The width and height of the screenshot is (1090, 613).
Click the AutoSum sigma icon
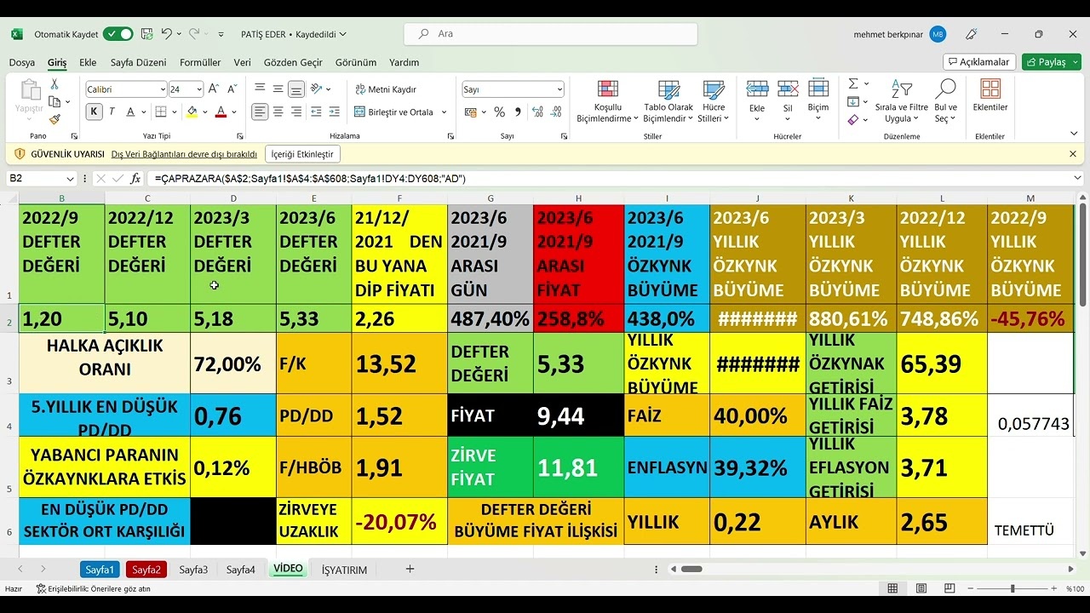[853, 83]
